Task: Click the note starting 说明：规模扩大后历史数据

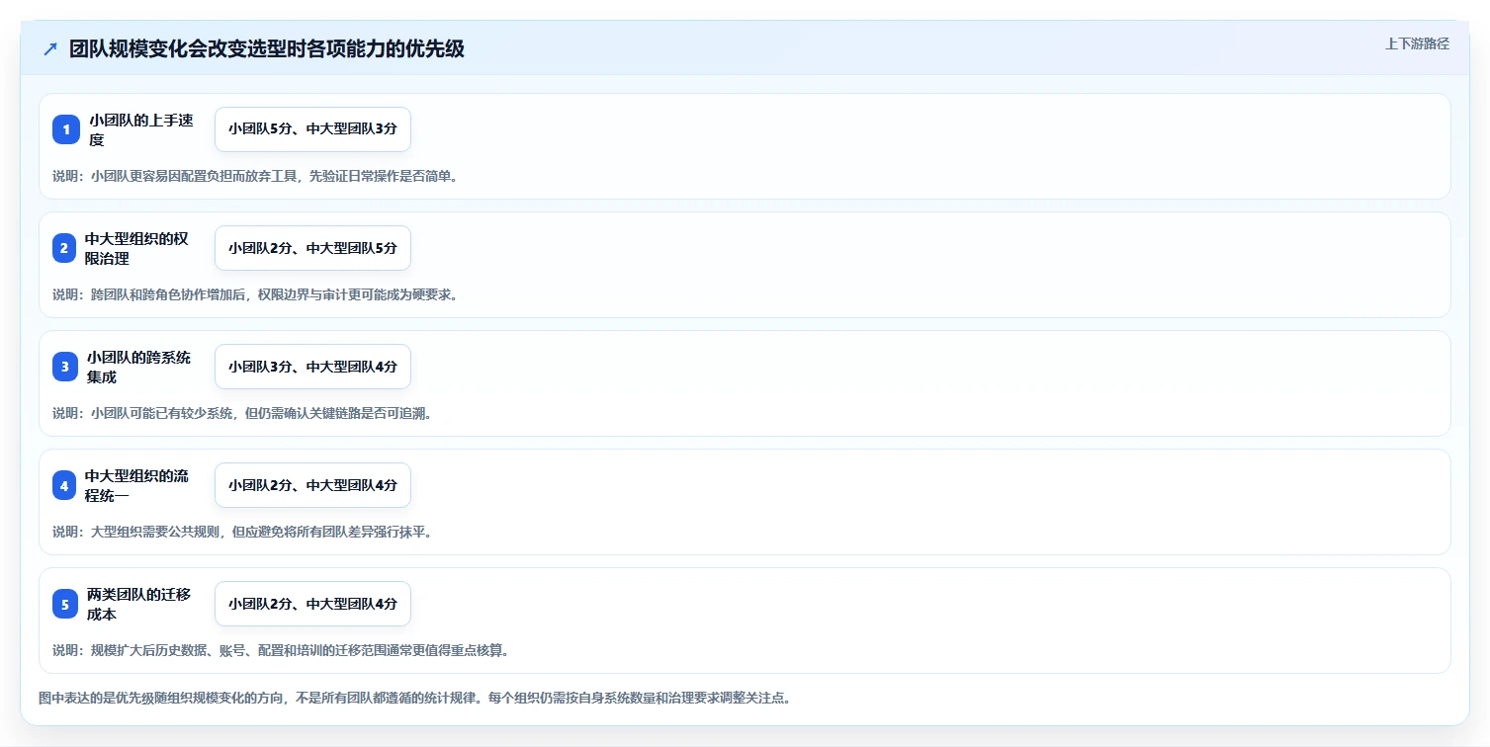Action: point(281,650)
